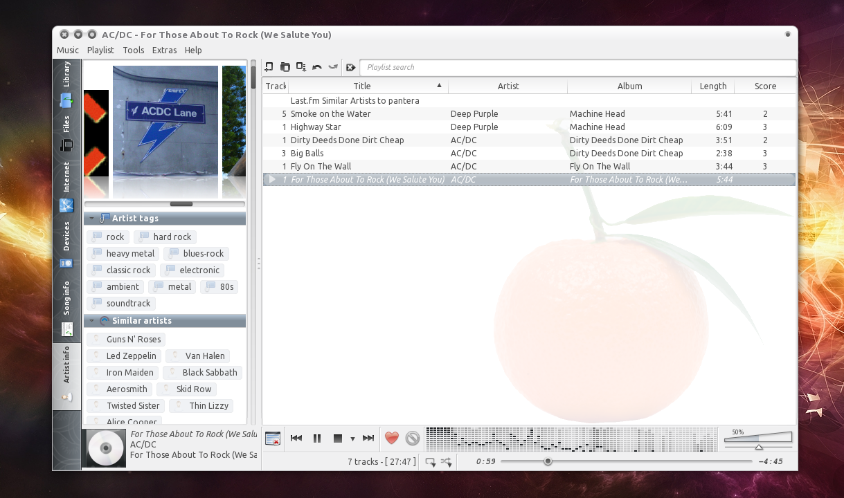Love this track with the heart icon
844x498 pixels.
pyautogui.click(x=392, y=438)
